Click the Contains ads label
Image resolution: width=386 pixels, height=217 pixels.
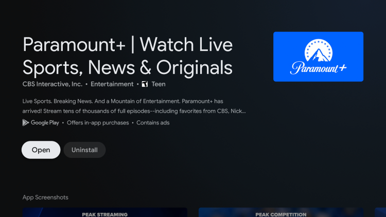(x=153, y=123)
